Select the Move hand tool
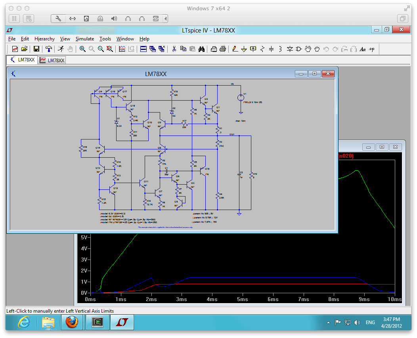 [308, 49]
